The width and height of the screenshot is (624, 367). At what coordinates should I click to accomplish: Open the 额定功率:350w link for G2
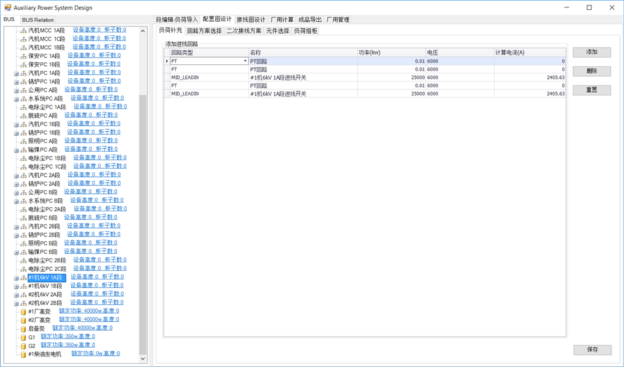68,345
